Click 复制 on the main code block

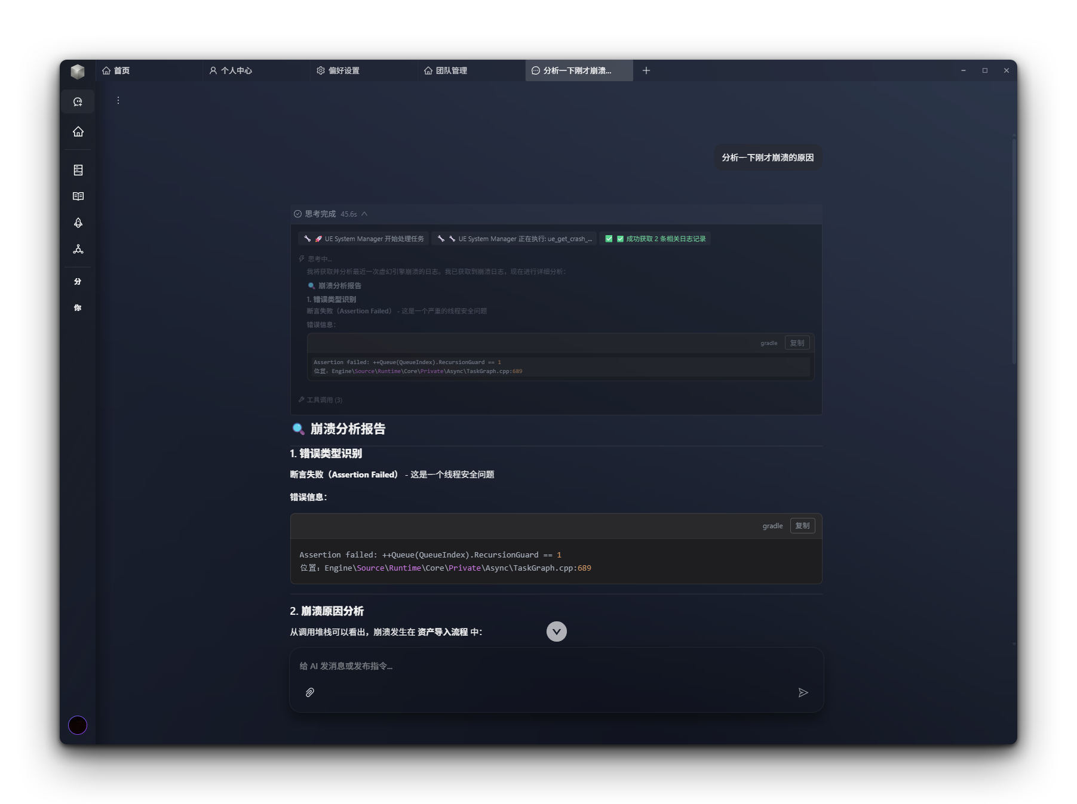802,526
